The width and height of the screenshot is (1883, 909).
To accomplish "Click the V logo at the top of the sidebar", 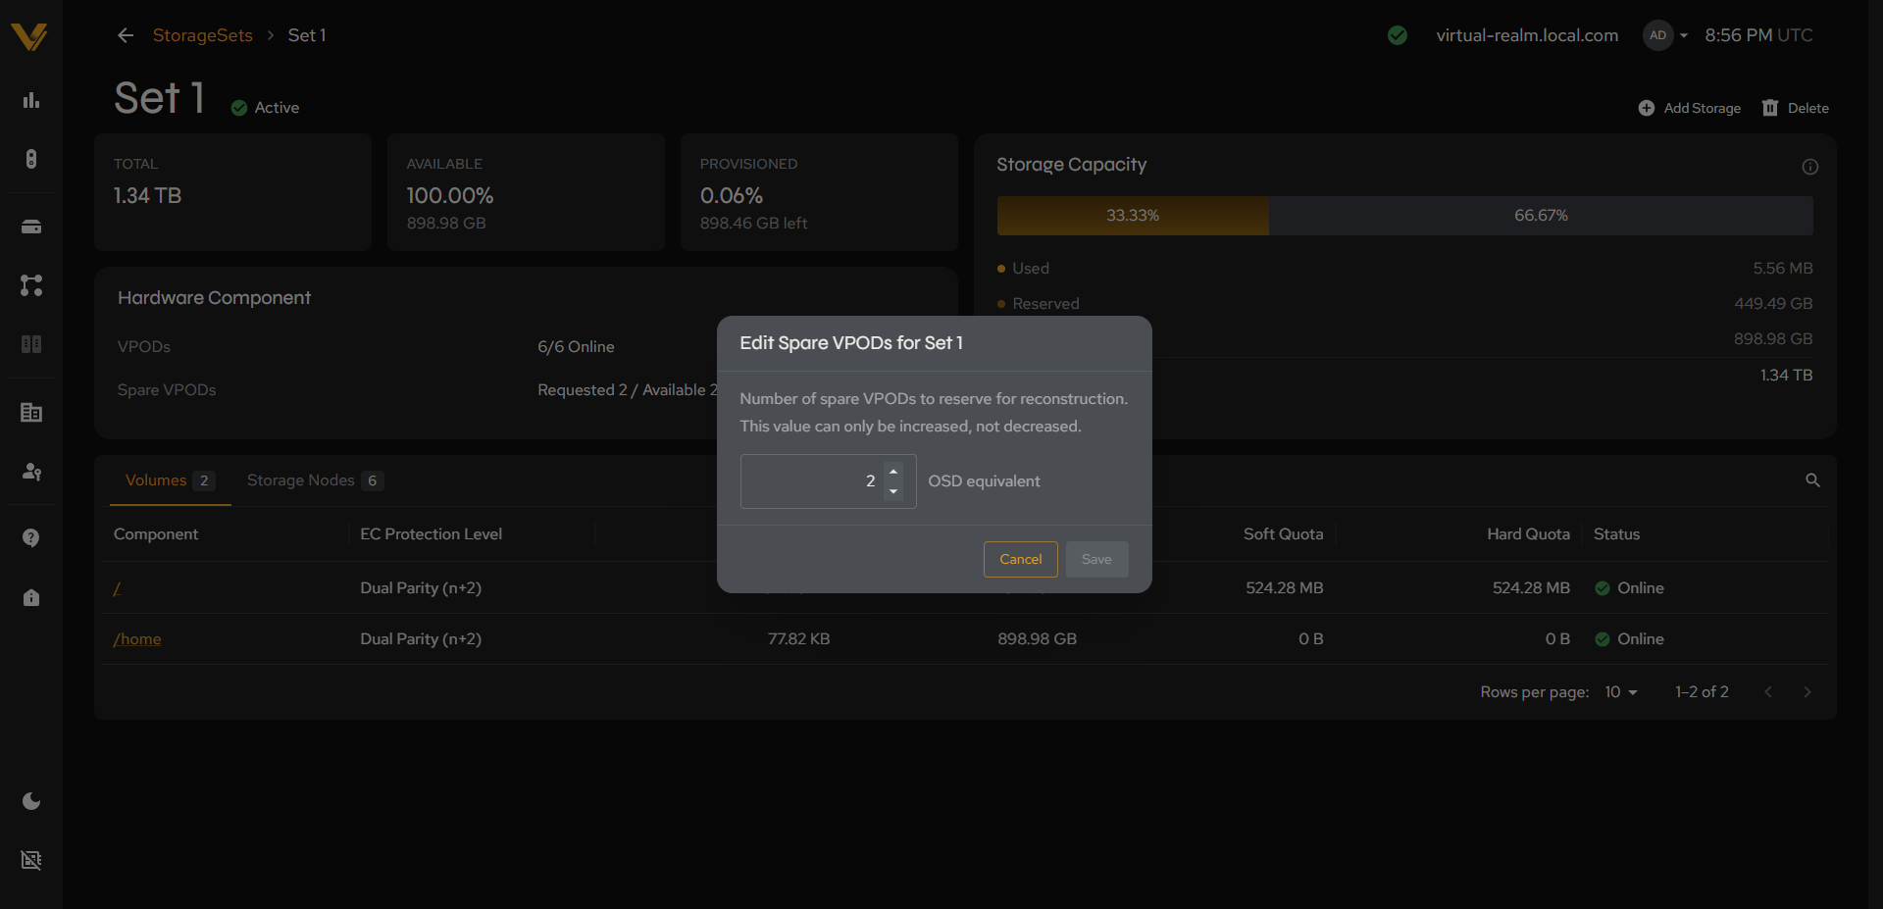I will (x=29, y=36).
